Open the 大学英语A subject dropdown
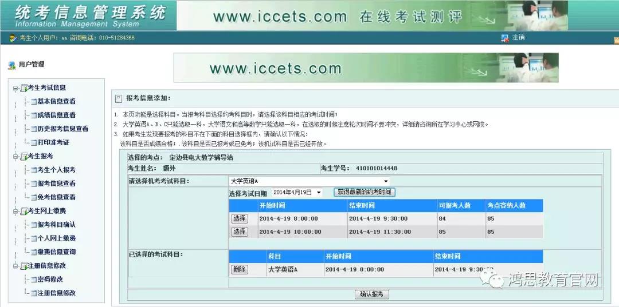The width and height of the screenshot is (619, 307). [x=309, y=181]
